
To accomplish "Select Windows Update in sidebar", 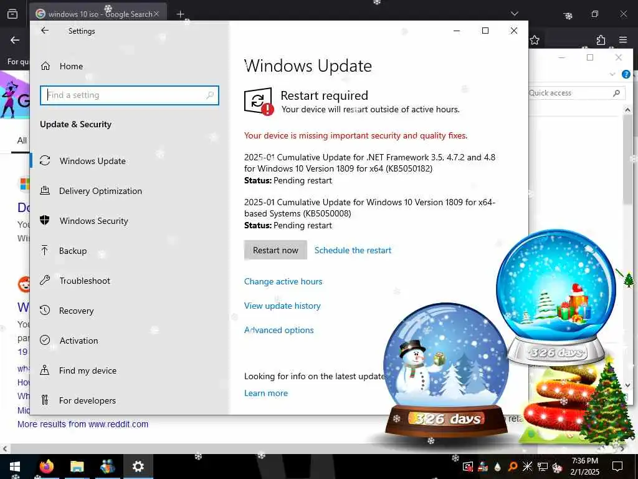I will tap(92, 161).
